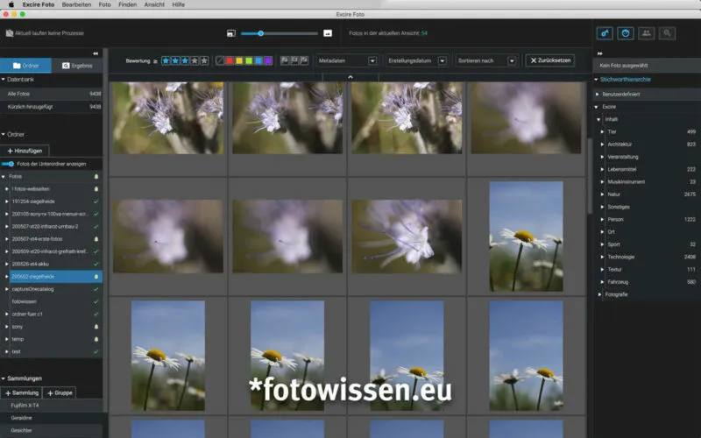Click the second flag filter icon
The image size is (701, 438).
tap(294, 60)
